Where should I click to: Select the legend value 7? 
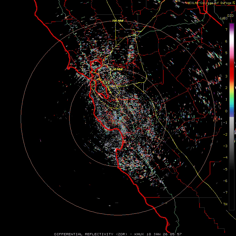(x=226, y=29)
